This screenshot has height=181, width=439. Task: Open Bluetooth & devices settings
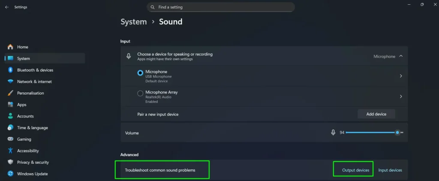click(x=45, y=70)
